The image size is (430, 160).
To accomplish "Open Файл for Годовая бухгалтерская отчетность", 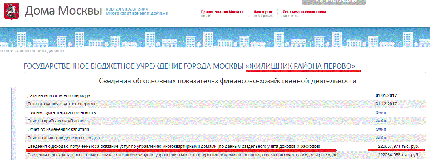I will [381, 112].
